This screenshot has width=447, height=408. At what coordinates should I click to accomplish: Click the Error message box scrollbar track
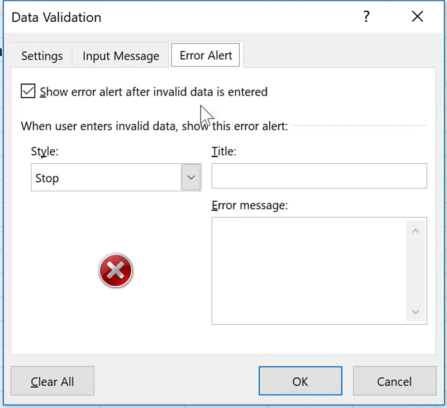point(415,271)
